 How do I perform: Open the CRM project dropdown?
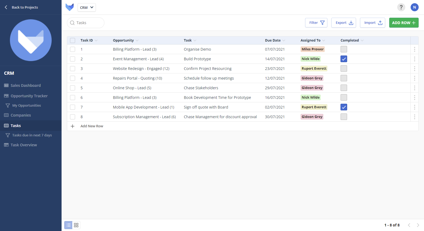click(87, 8)
